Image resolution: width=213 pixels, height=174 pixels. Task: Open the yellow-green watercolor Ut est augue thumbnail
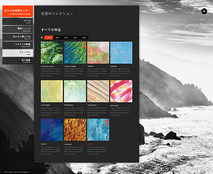(52, 91)
